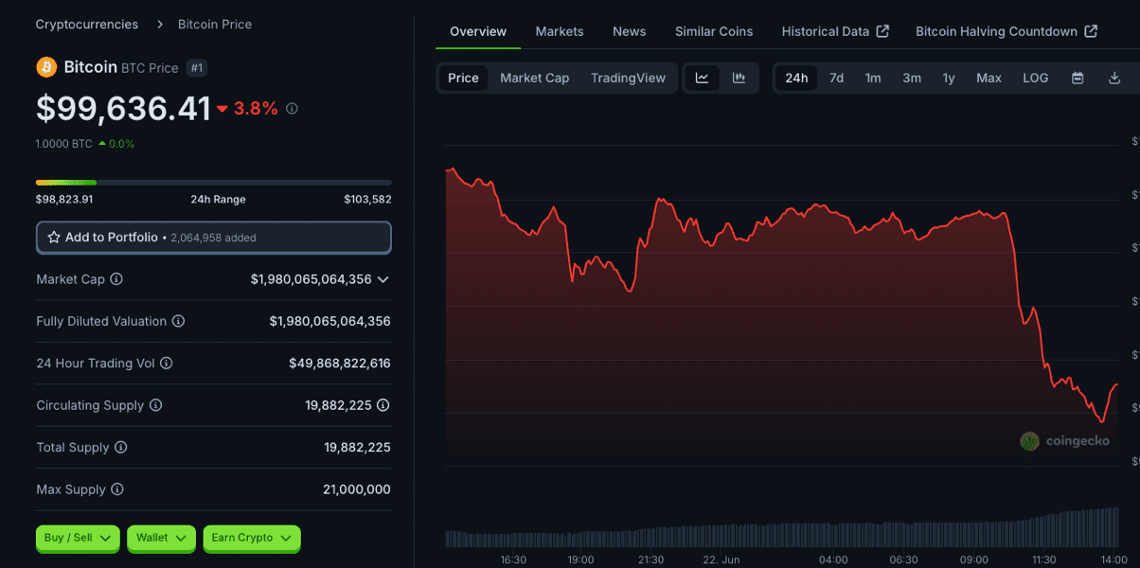Switch to candlestick chart icon
Image resolution: width=1140 pixels, height=568 pixels.
[x=739, y=78]
